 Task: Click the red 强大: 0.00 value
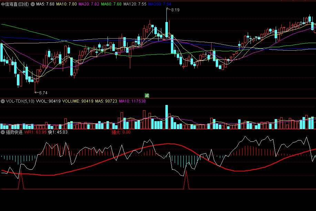click(x=121, y=132)
